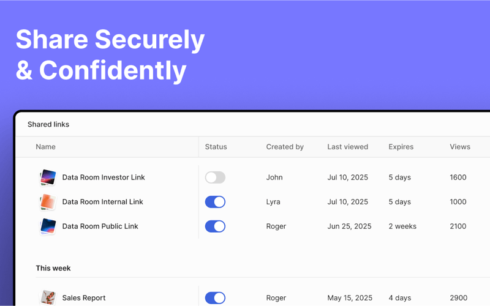This screenshot has height=306, width=490.
Task: Open the Data Room Investor Link entry
Action: [x=104, y=177]
